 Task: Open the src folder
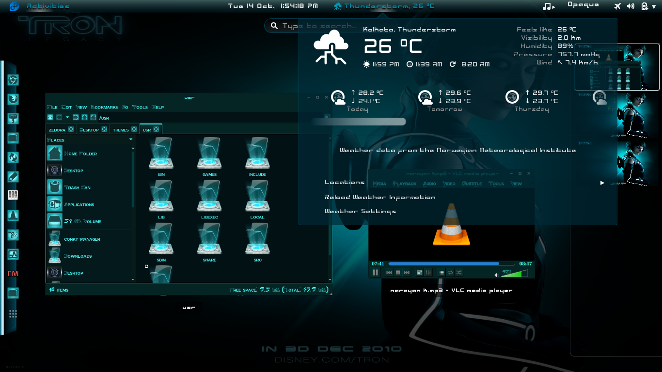(x=257, y=243)
